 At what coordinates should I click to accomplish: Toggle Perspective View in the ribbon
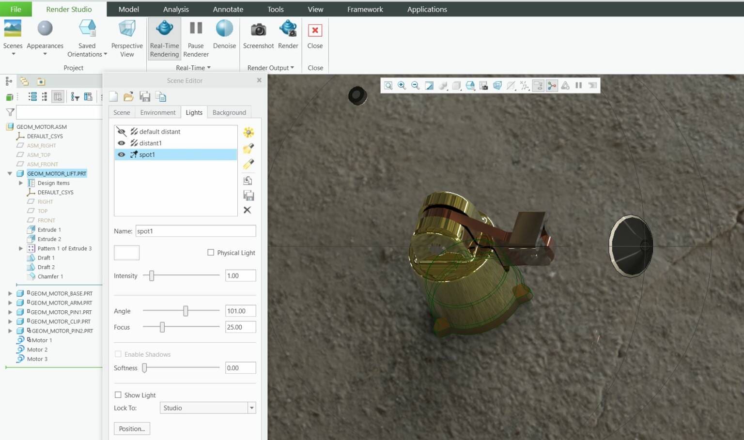127,39
